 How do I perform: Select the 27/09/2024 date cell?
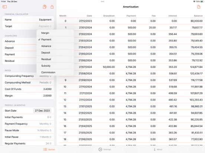tap(85, 80)
